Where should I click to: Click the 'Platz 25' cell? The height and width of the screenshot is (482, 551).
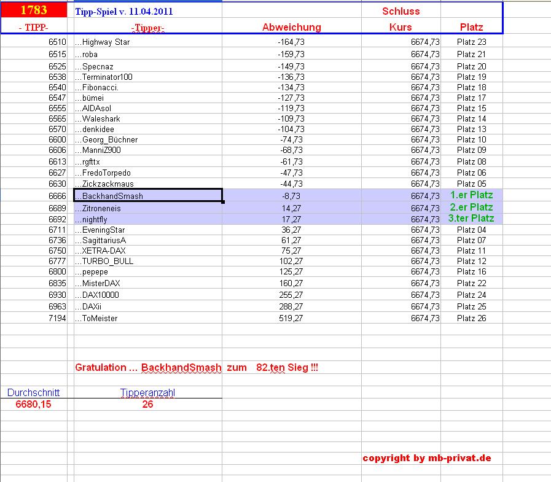click(472, 306)
